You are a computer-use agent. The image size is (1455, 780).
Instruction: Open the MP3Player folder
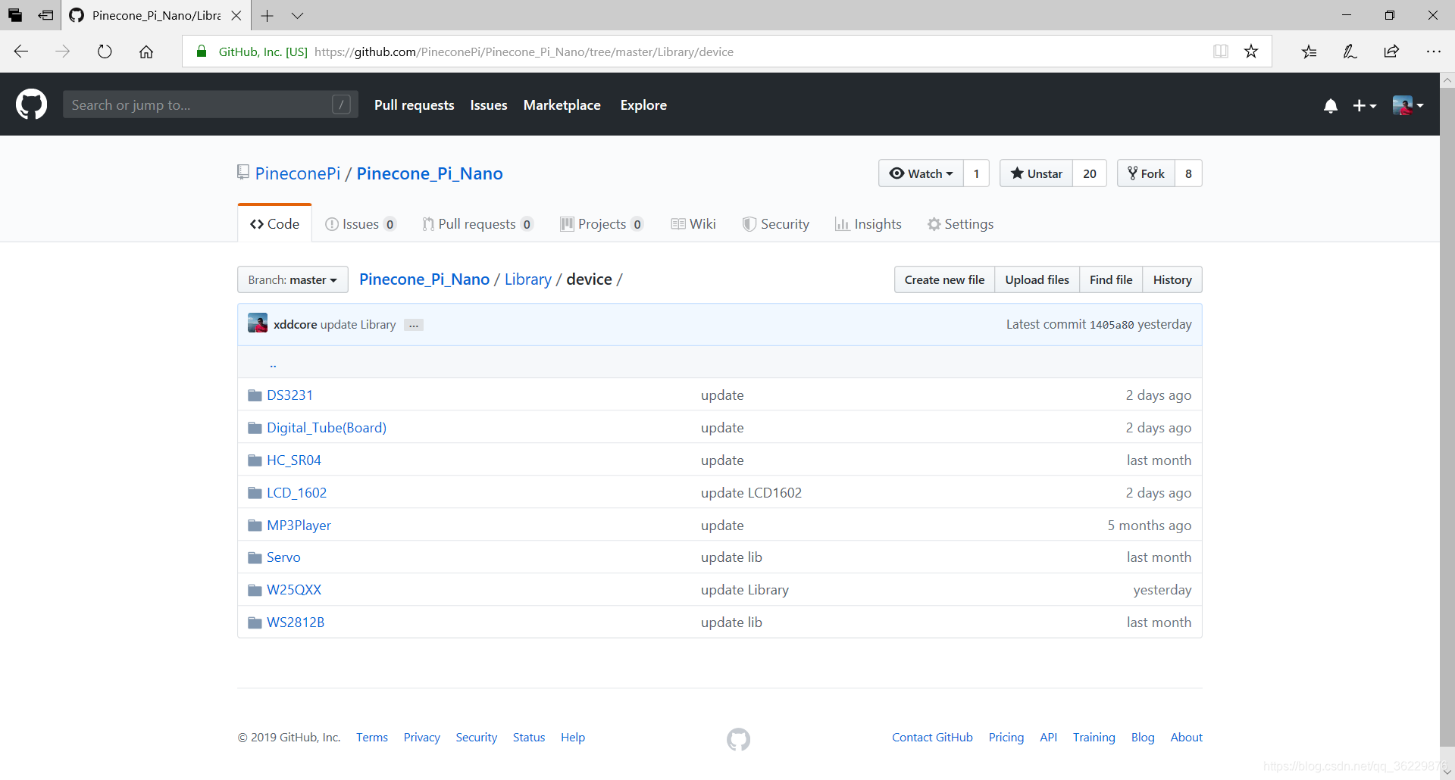[x=299, y=526]
